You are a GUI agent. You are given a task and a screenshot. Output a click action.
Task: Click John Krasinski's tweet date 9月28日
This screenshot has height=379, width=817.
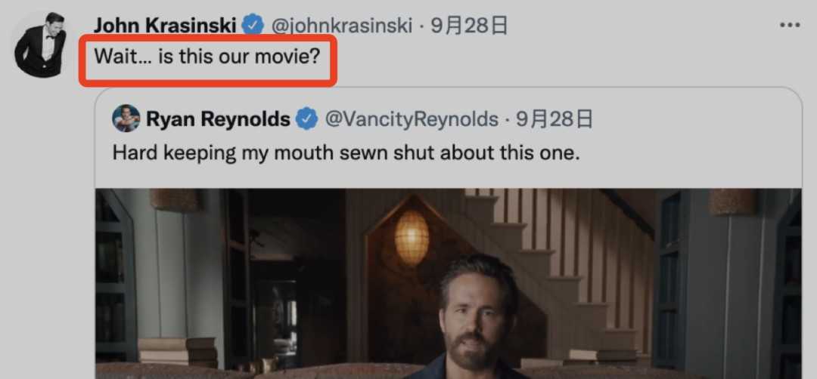pos(469,26)
